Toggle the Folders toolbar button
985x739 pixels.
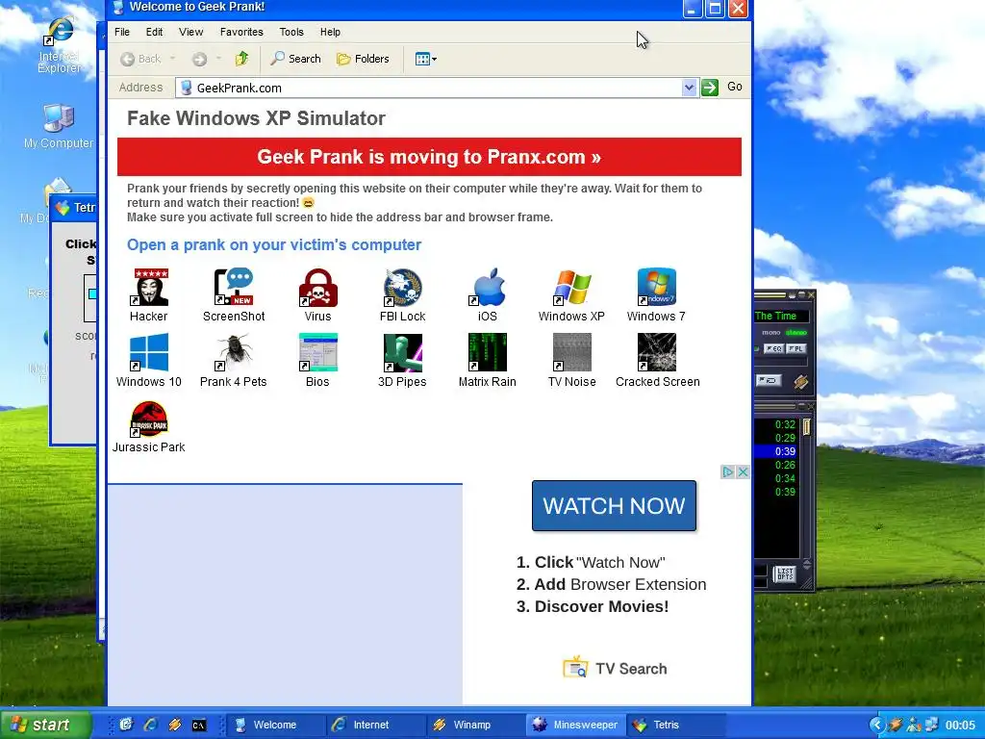363,59
